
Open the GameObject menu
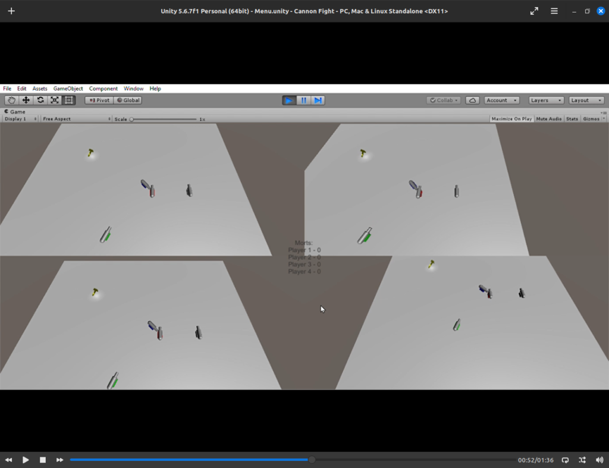pyautogui.click(x=68, y=89)
